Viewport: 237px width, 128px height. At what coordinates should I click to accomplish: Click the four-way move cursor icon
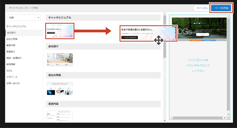pyautogui.click(x=159, y=41)
